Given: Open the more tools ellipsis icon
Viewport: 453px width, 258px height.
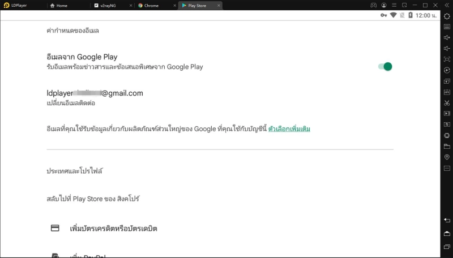Looking at the screenshot, I should click(447, 168).
